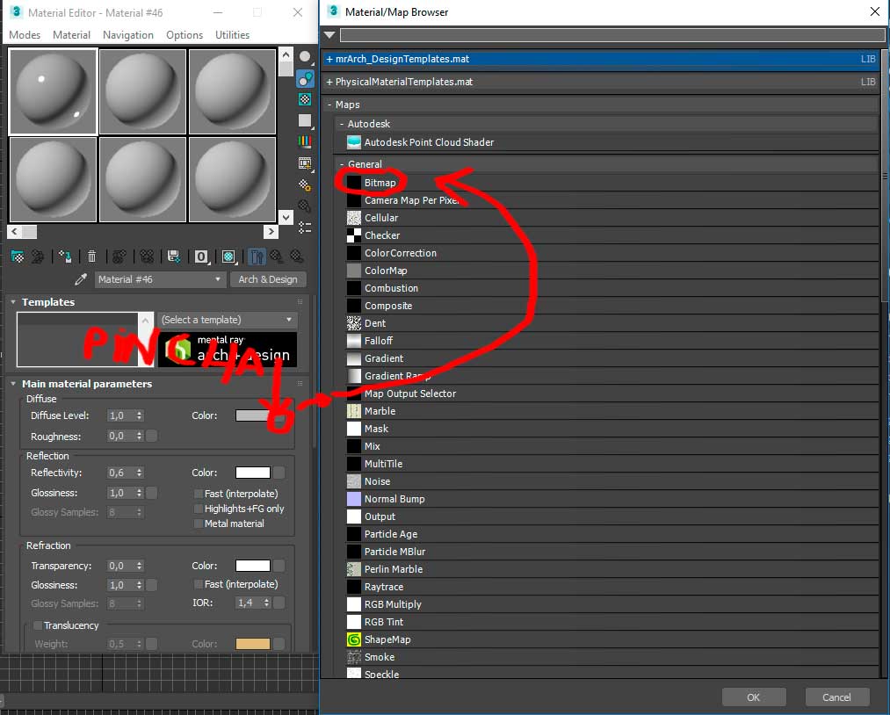The width and height of the screenshot is (890, 715).
Task: Click the Reflection Color map button
Action: tap(279, 473)
